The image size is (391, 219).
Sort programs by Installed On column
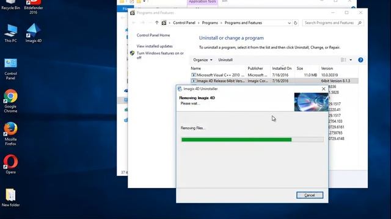coord(282,68)
